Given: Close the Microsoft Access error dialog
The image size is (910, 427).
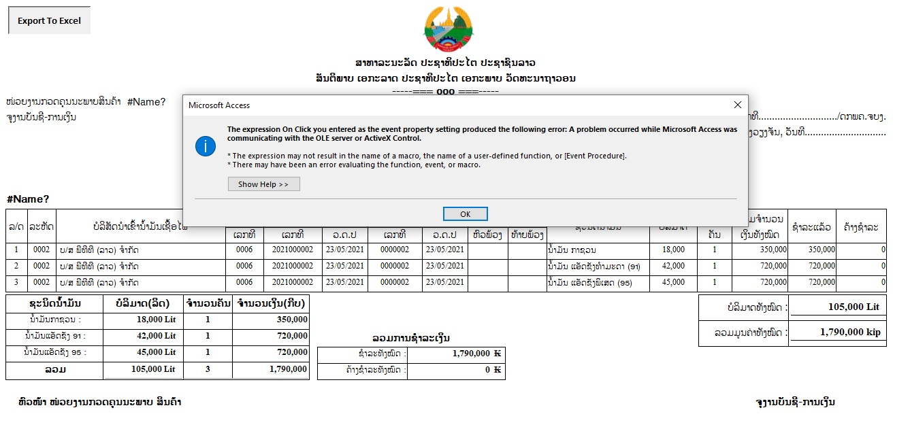Looking at the screenshot, I should click(737, 105).
